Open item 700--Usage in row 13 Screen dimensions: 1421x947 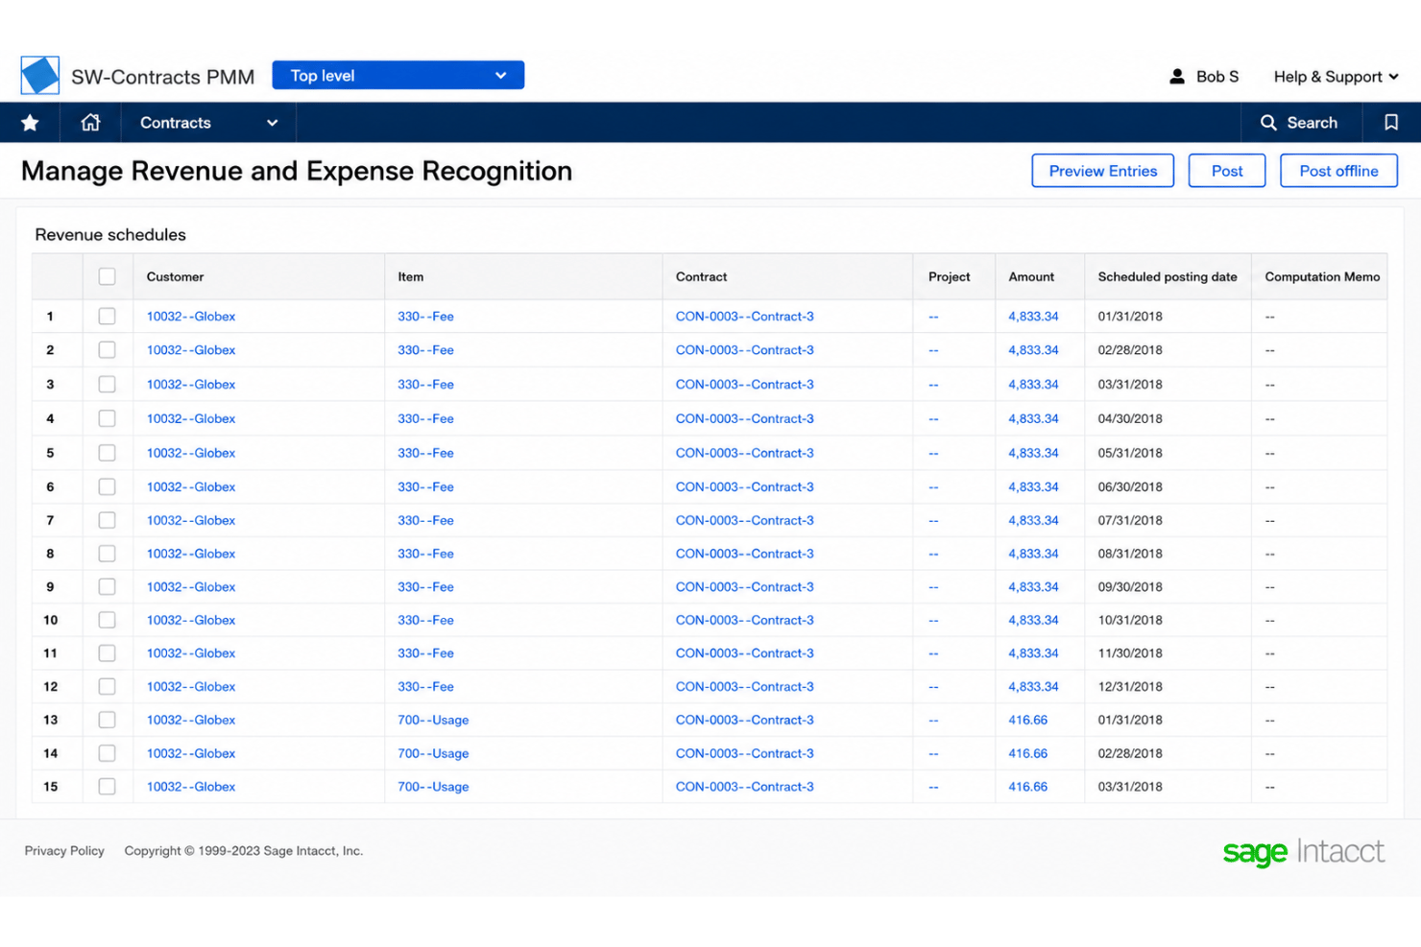coord(433,721)
